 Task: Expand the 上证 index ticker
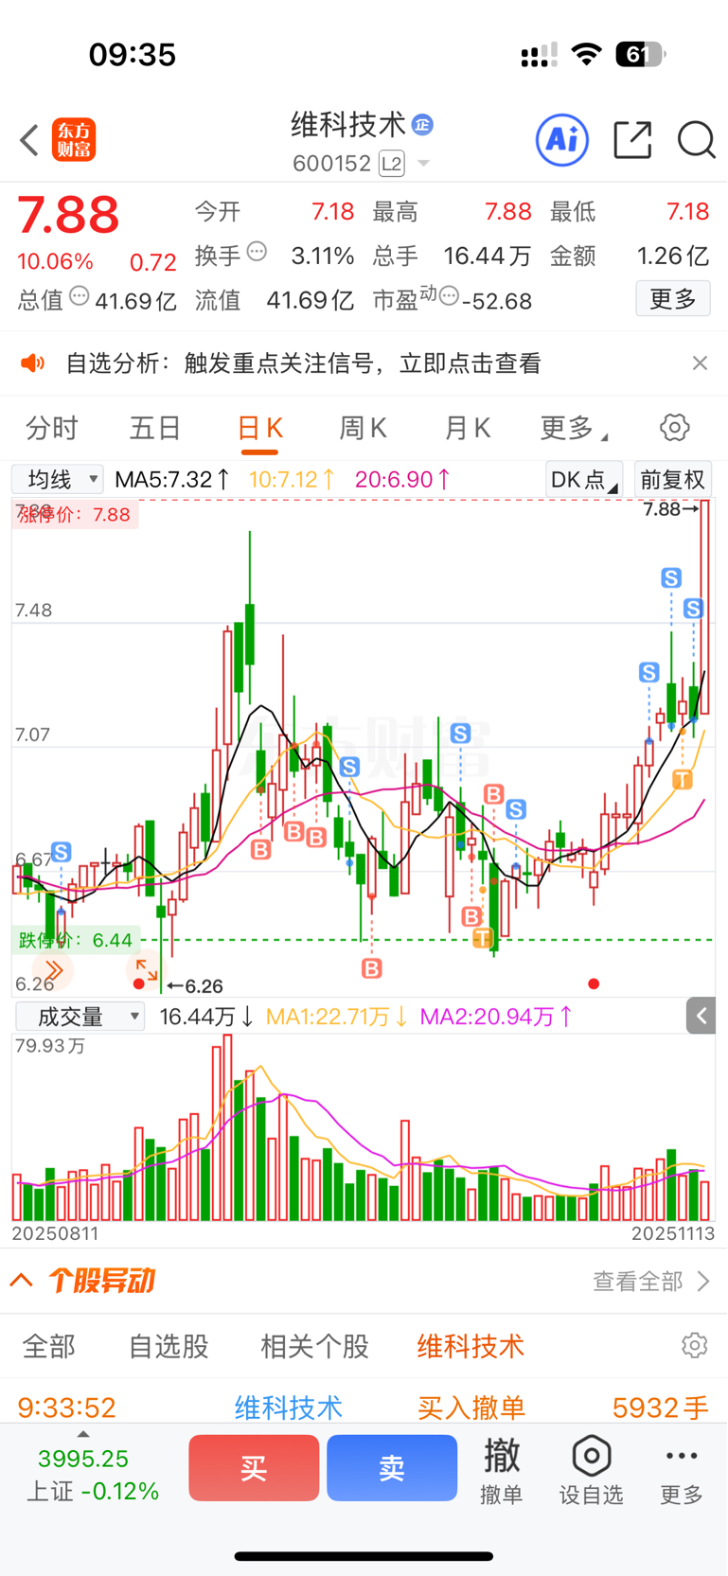(92, 1469)
